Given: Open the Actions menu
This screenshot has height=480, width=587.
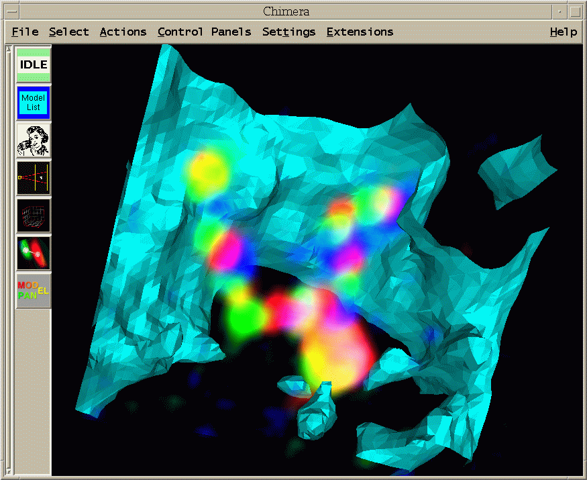Looking at the screenshot, I should pos(123,32).
